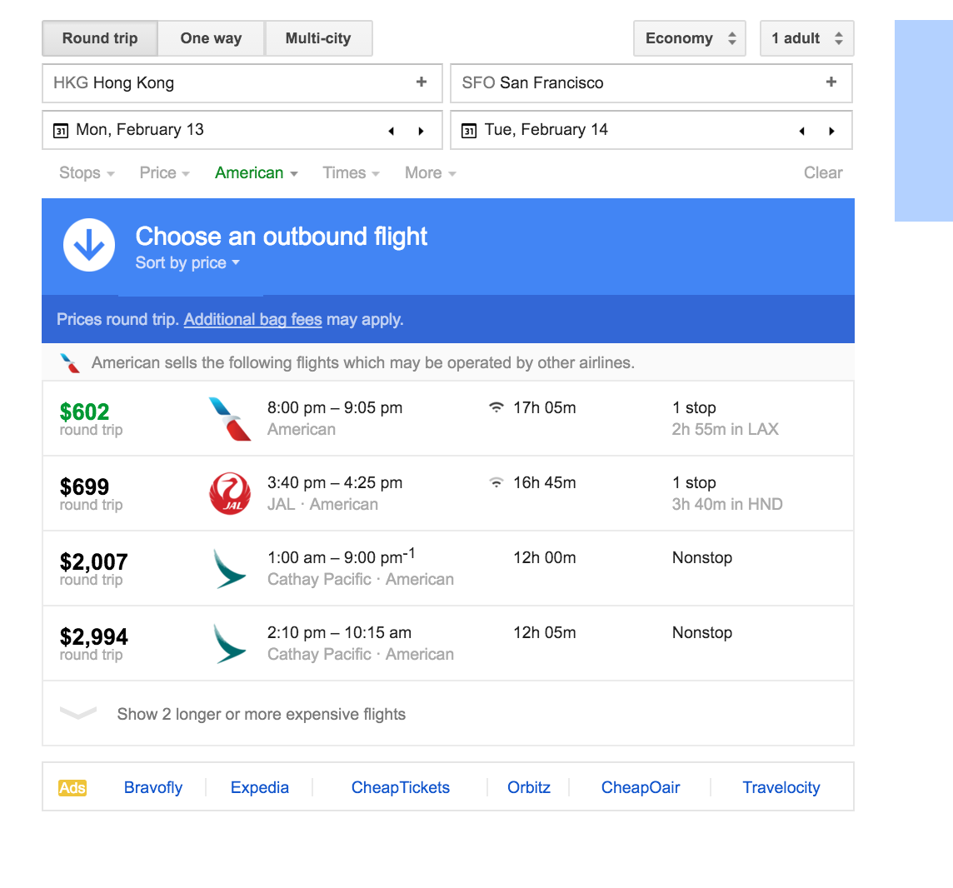
Task: Open the CheapOair ad link
Action: point(641,788)
